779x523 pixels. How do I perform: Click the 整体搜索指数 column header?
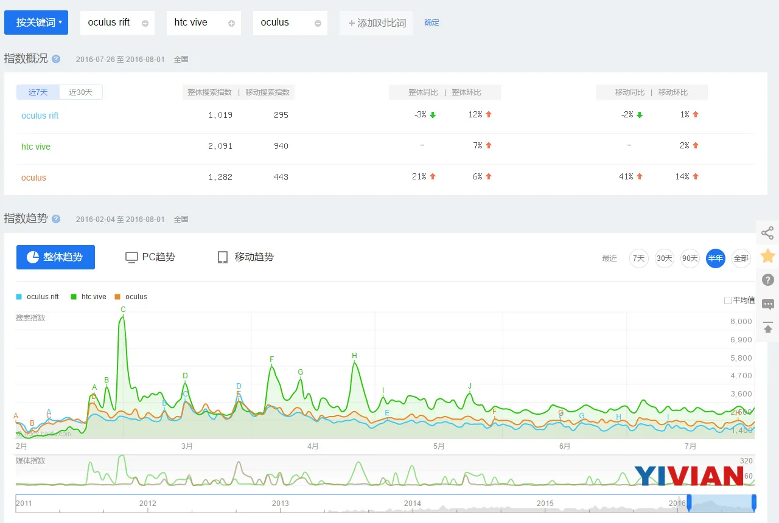coord(209,92)
